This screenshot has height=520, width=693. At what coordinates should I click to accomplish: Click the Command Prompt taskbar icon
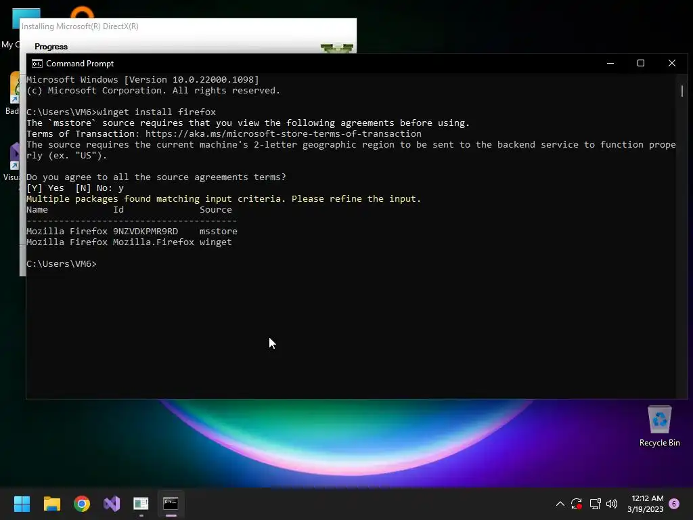point(171,503)
